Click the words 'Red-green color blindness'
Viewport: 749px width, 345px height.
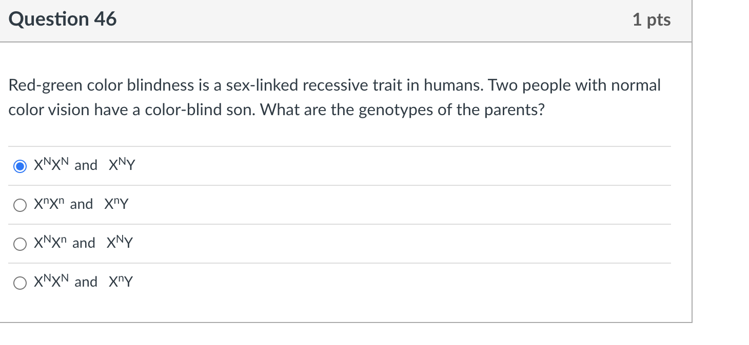[x=101, y=85]
